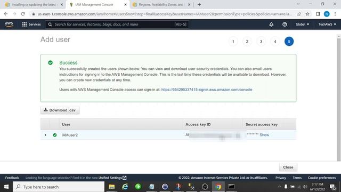Open the Privacy link

click(281, 178)
